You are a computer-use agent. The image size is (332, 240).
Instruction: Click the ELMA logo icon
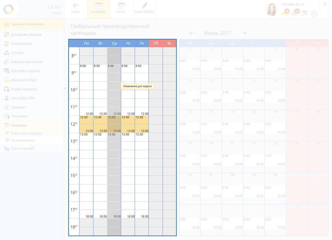coord(9,9)
